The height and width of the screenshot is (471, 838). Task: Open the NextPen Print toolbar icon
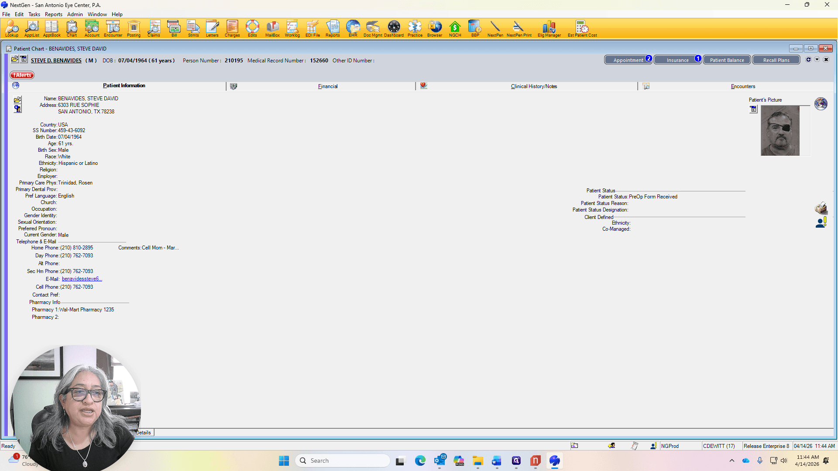tap(519, 28)
